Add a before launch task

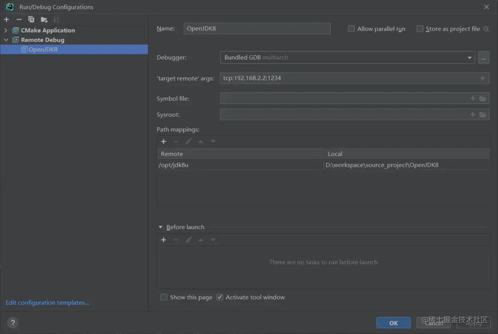click(x=164, y=240)
